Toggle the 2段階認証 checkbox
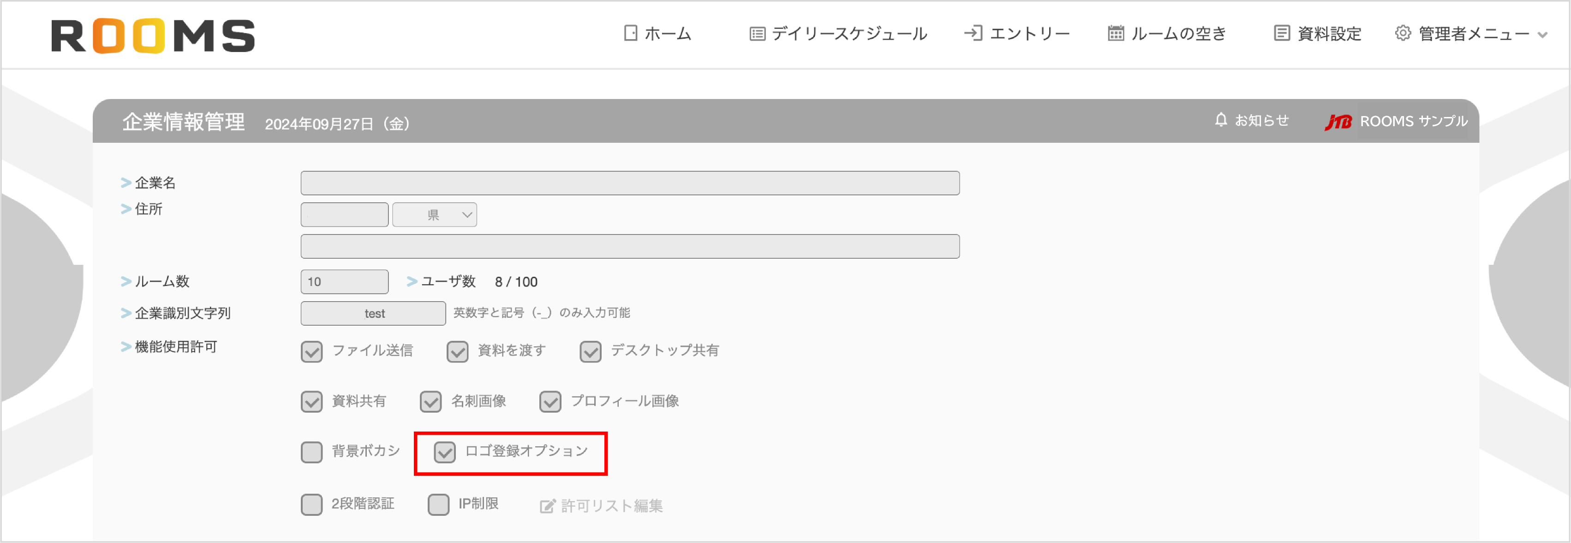The width and height of the screenshot is (1571, 543). [x=312, y=504]
